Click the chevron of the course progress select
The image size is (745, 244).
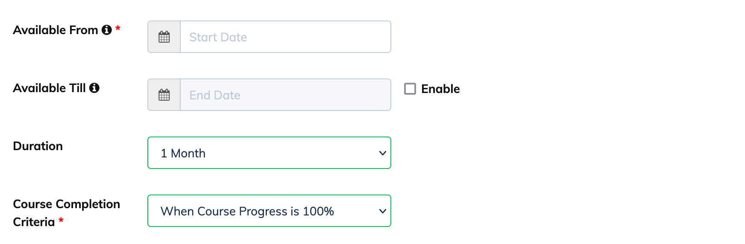coord(383,211)
